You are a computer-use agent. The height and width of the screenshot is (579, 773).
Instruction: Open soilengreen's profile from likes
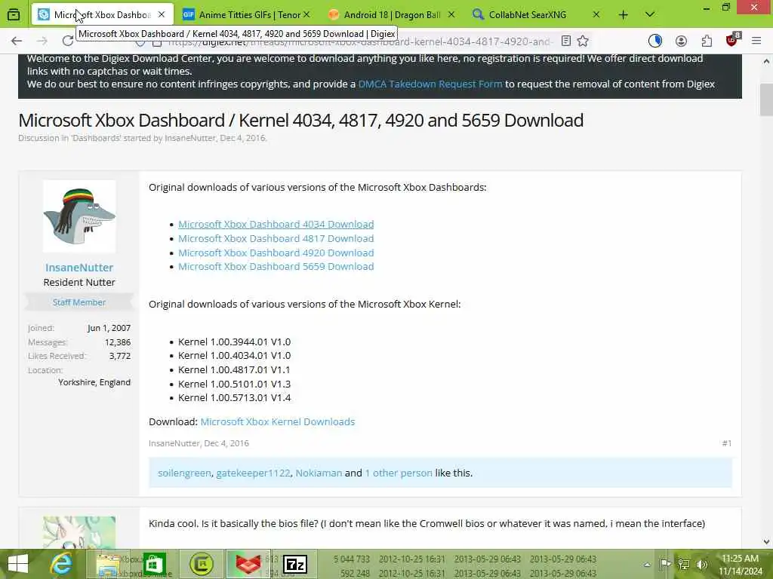coord(184,473)
